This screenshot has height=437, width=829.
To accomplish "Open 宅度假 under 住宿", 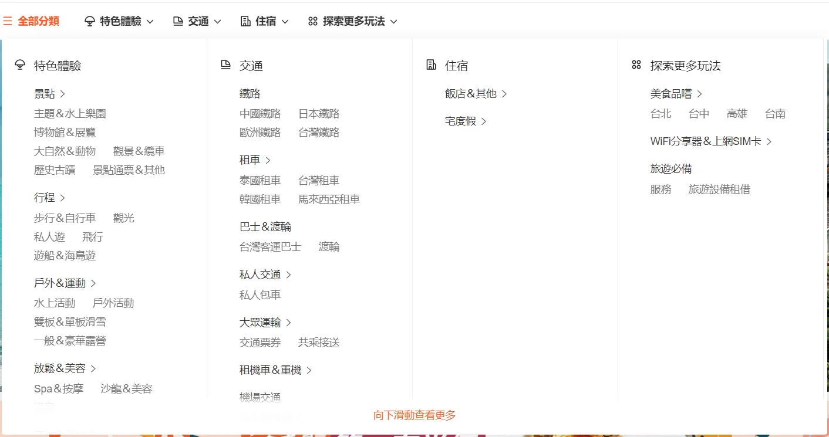I will point(466,121).
